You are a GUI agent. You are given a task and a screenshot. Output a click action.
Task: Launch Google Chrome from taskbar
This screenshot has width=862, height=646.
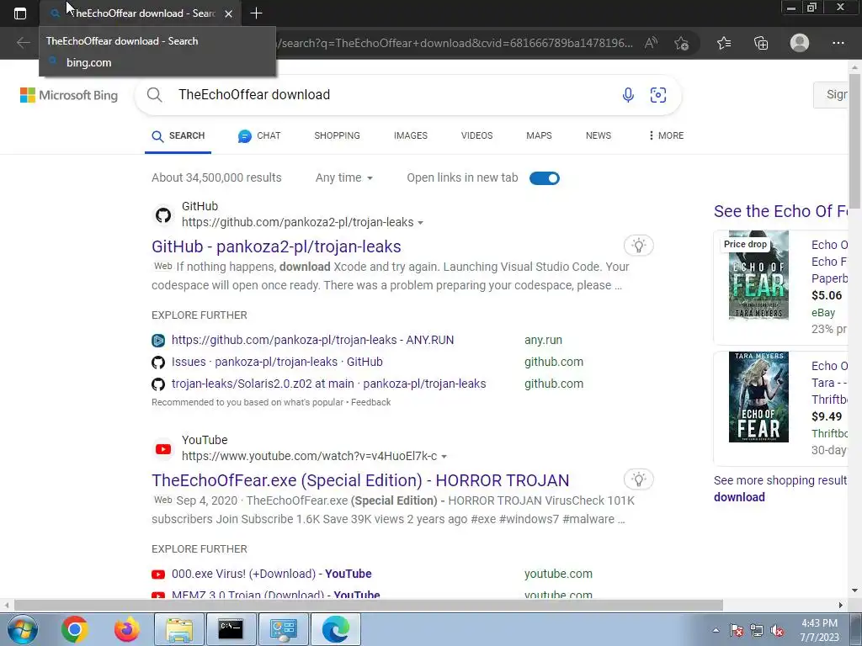pyautogui.click(x=75, y=629)
